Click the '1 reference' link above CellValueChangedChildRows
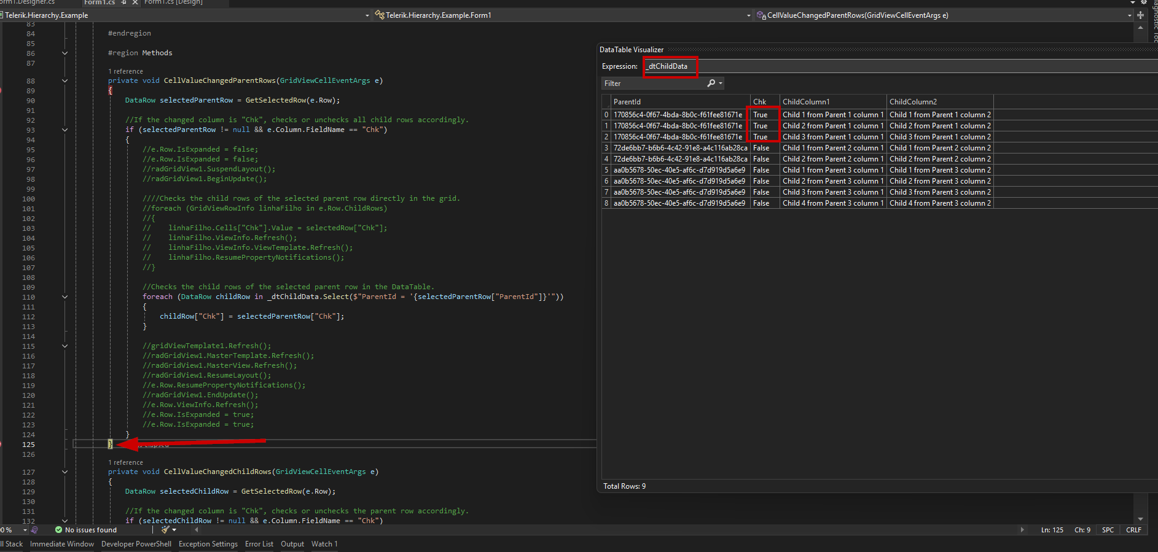This screenshot has width=1158, height=552. 125,462
